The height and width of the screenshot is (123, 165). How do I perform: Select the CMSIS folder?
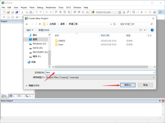tap(62, 41)
